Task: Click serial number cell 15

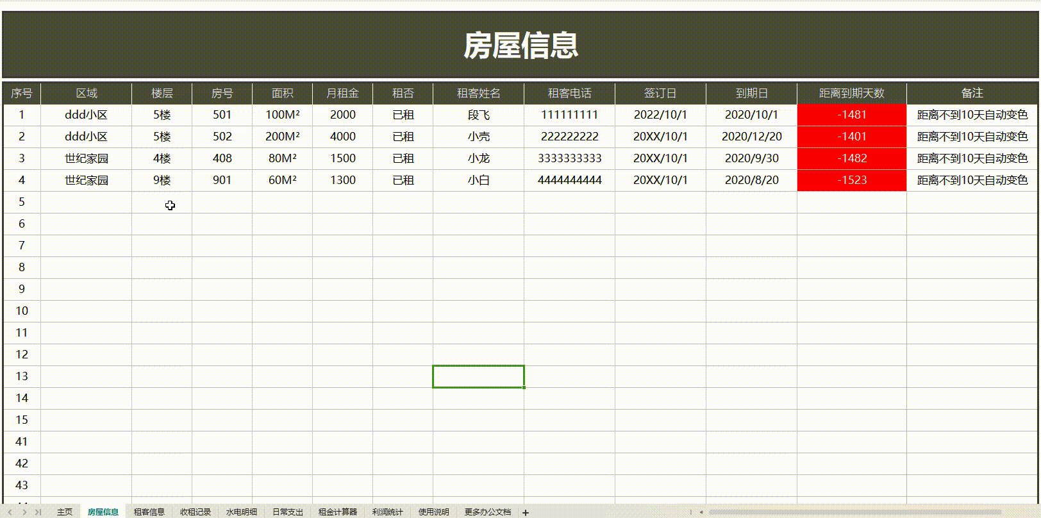Action: [x=22, y=421]
